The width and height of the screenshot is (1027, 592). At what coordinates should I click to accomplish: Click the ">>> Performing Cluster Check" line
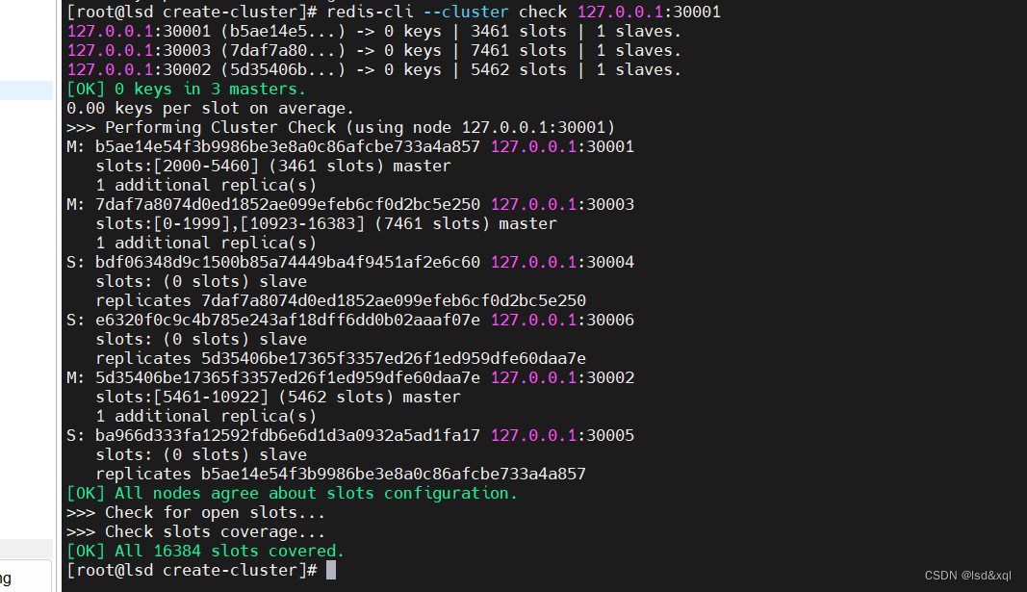tap(341, 127)
